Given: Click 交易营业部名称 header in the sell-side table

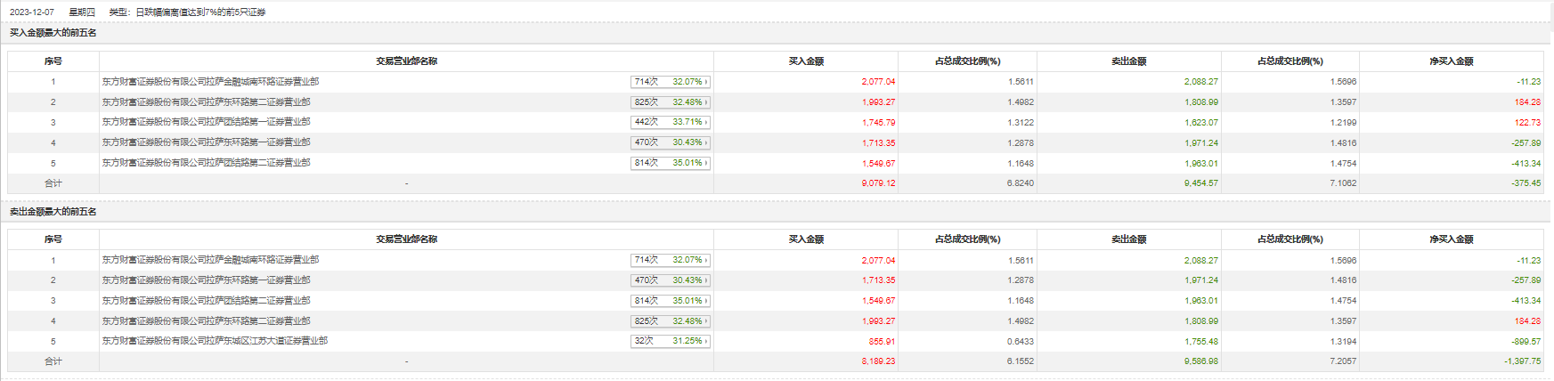Looking at the screenshot, I should 406,239.
